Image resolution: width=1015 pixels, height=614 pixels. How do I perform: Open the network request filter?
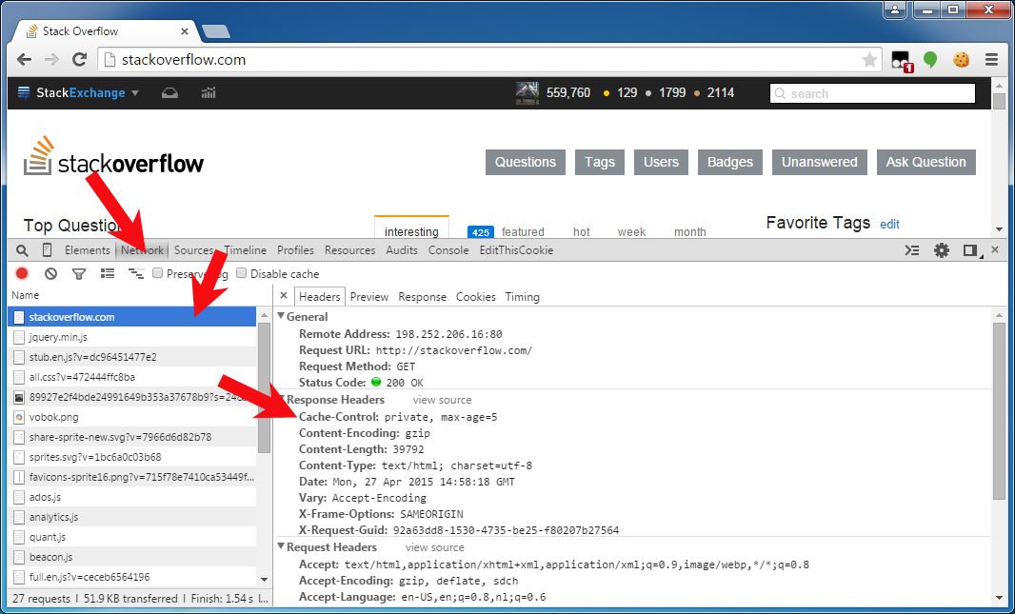coord(79,273)
